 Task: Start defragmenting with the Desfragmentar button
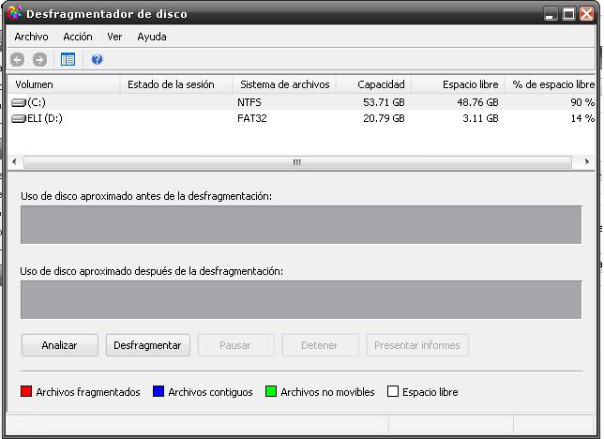(147, 345)
